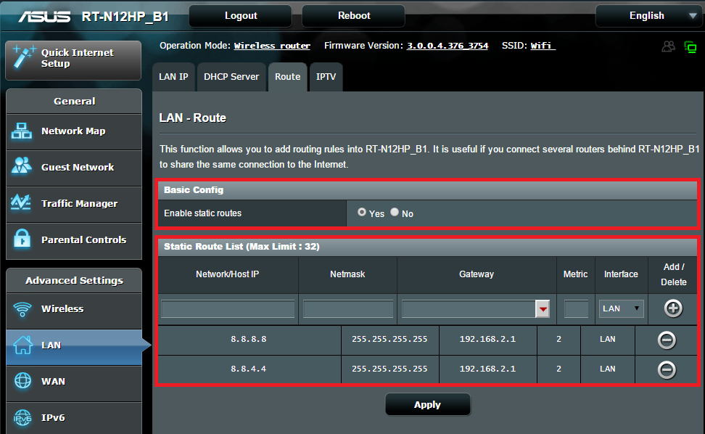705x434 pixels.
Task: Select Yes for Enable static routes
Action: point(361,212)
